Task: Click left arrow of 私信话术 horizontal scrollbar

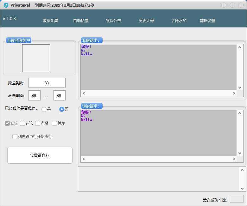Action: pos(84,93)
